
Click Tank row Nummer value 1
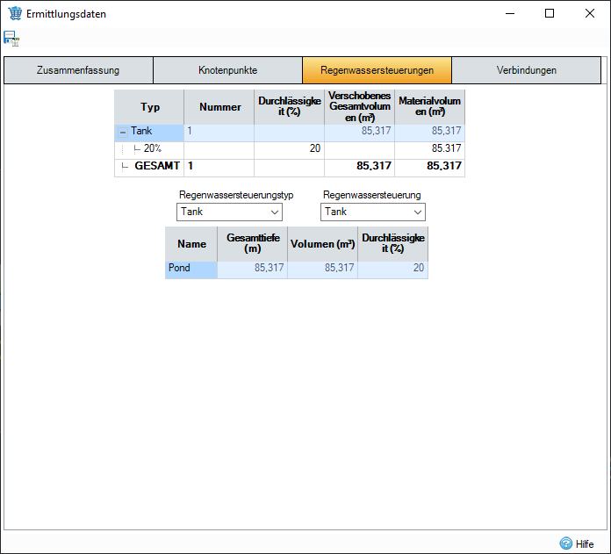(x=219, y=133)
